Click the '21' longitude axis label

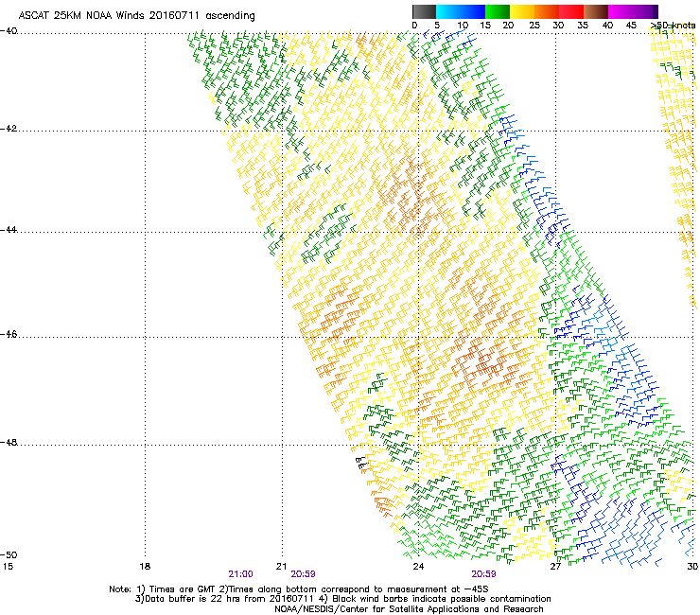pyautogui.click(x=281, y=567)
